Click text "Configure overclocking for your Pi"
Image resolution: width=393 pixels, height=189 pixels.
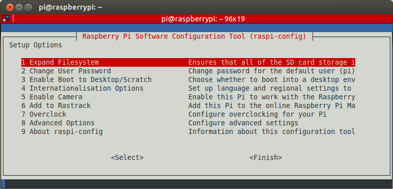(258, 114)
